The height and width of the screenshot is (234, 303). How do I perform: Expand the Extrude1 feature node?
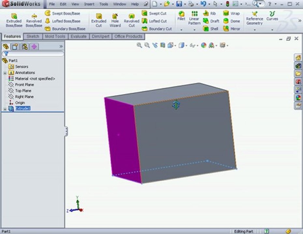click(5, 109)
